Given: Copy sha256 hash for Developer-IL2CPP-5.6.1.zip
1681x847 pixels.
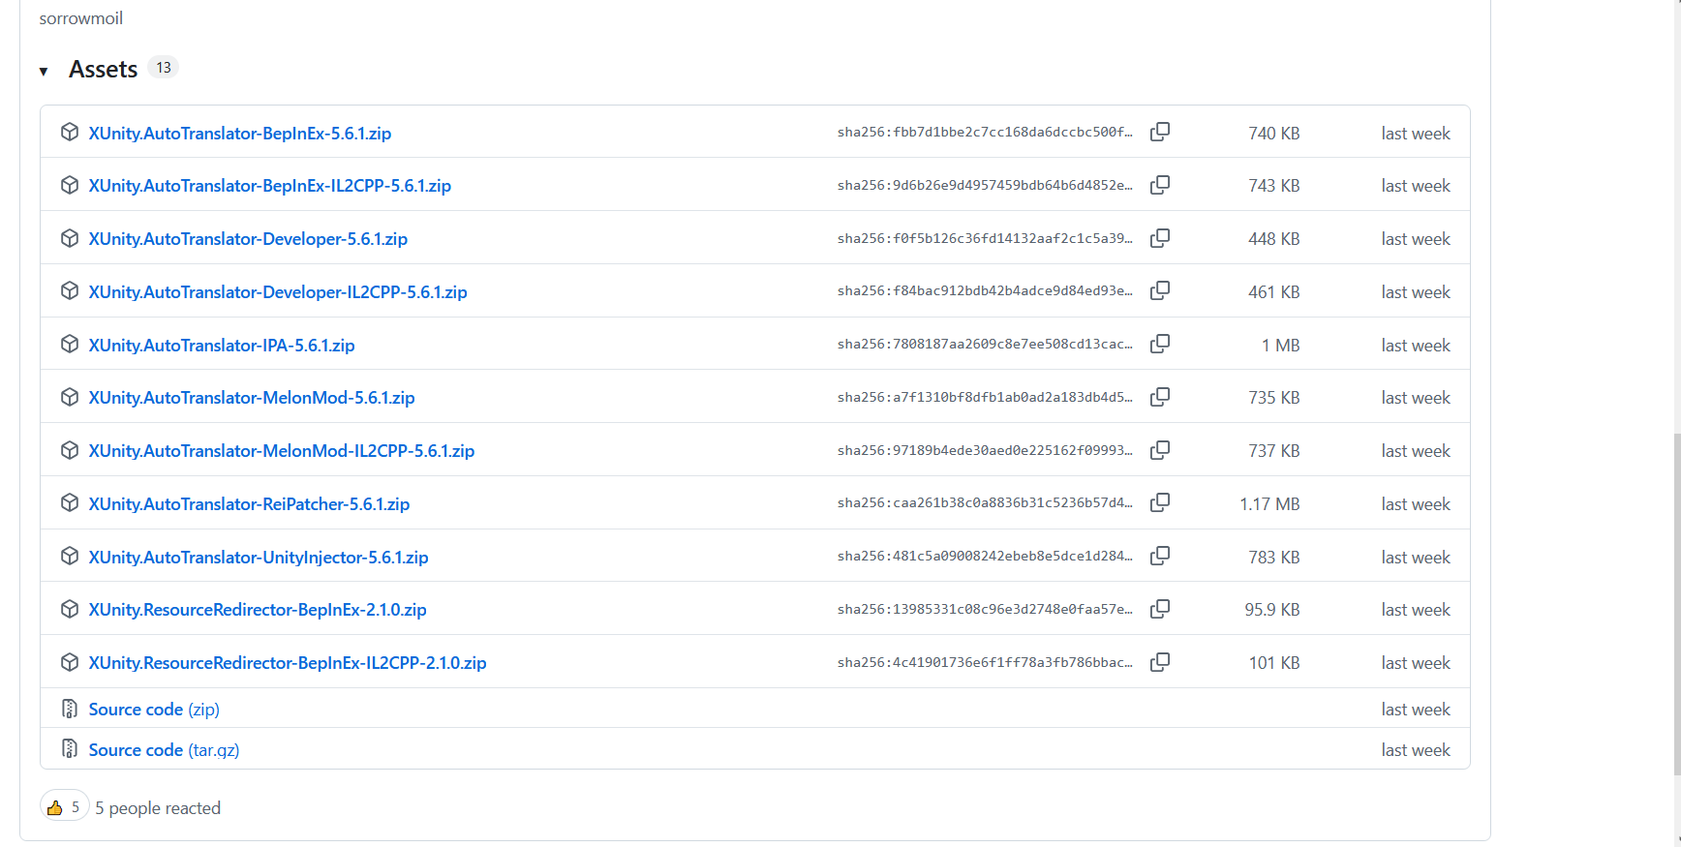Looking at the screenshot, I should tap(1160, 290).
